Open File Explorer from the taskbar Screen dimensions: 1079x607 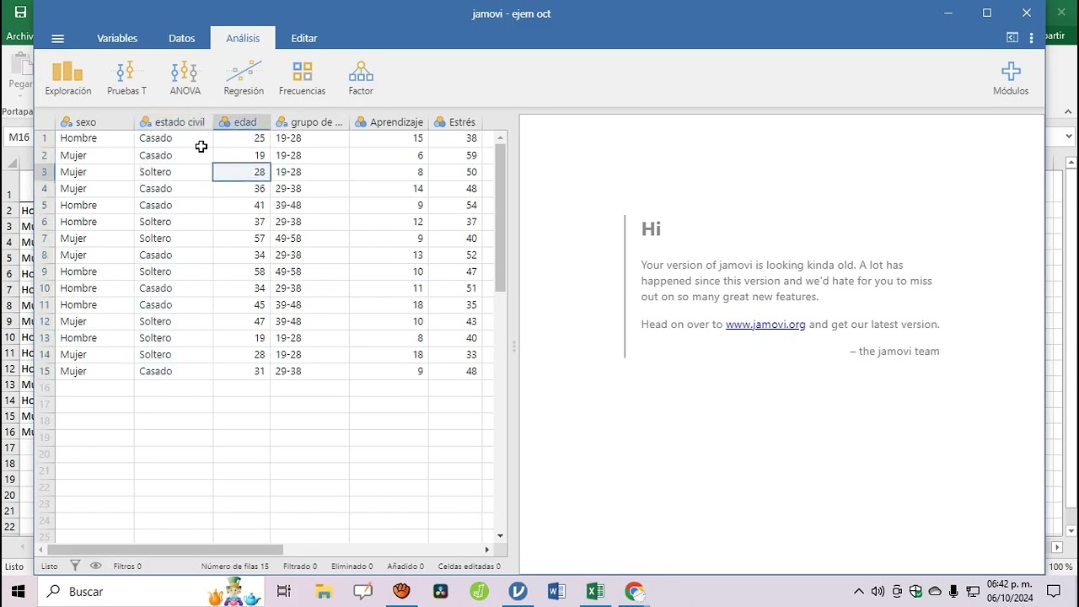324,592
